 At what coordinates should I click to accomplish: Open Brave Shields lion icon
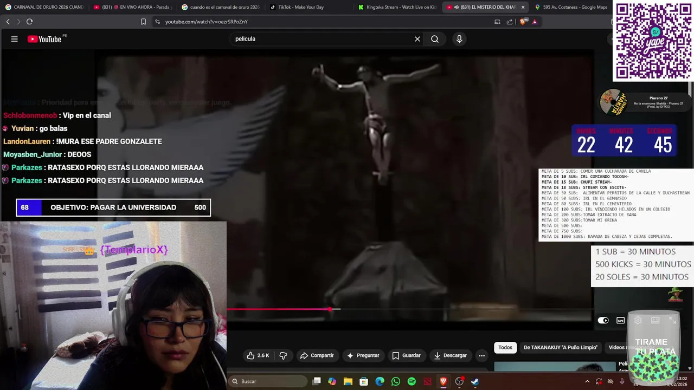pyautogui.click(x=523, y=22)
